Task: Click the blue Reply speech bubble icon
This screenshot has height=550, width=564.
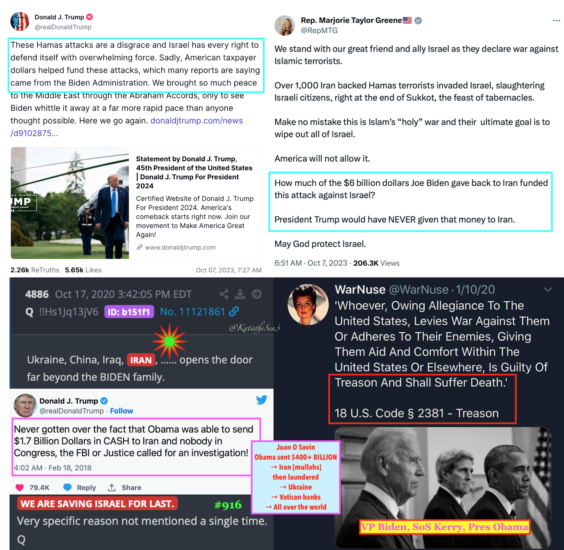Action: [x=67, y=488]
